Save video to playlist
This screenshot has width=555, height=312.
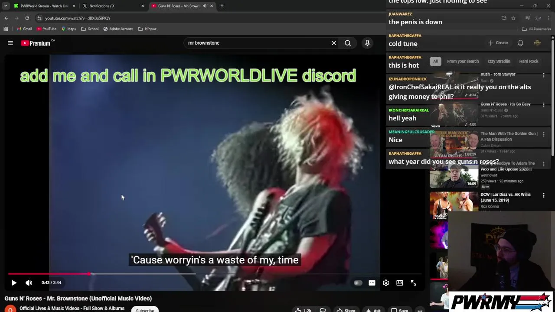399,310
